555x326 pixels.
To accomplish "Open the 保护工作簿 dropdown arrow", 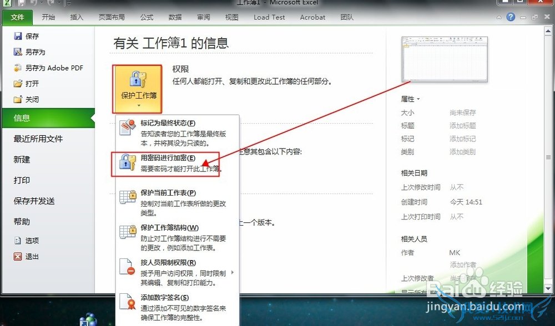I will tap(139, 105).
